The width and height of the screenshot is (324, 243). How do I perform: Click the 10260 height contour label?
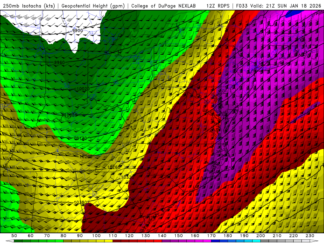[114, 167]
